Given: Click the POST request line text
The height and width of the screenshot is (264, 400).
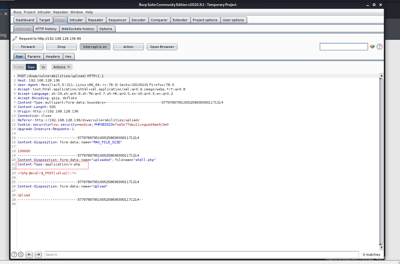Looking at the screenshot, I should [61, 76].
